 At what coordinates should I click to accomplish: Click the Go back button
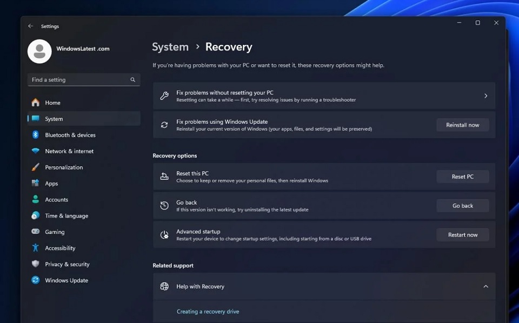click(462, 206)
